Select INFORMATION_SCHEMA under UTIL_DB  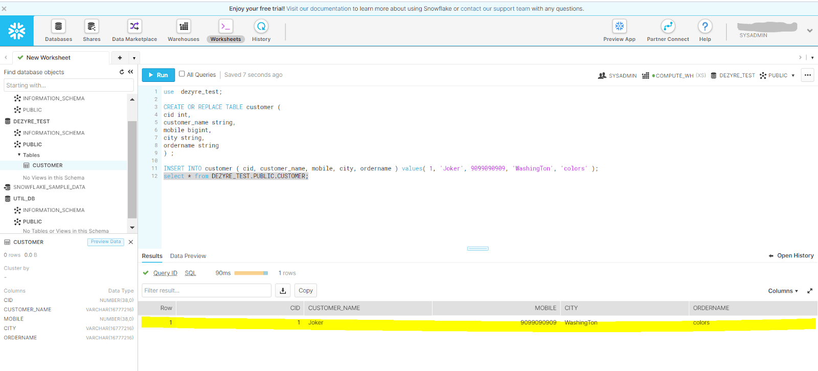tap(54, 210)
